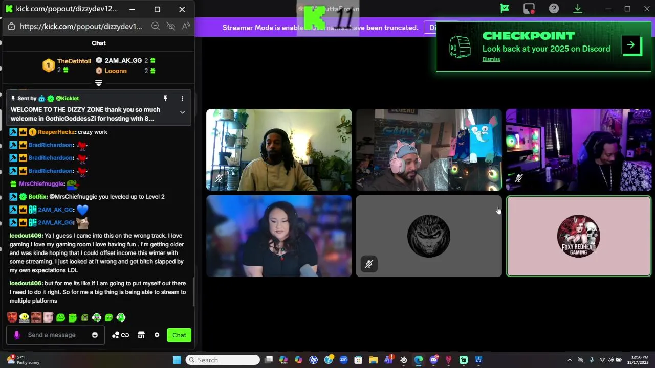The height and width of the screenshot is (368, 655).
Task: Select the Foxy Redhead Gaming call tile
Action: pyautogui.click(x=579, y=236)
